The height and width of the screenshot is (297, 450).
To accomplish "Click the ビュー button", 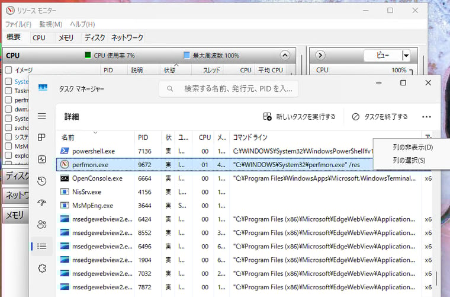I will click(x=383, y=56).
